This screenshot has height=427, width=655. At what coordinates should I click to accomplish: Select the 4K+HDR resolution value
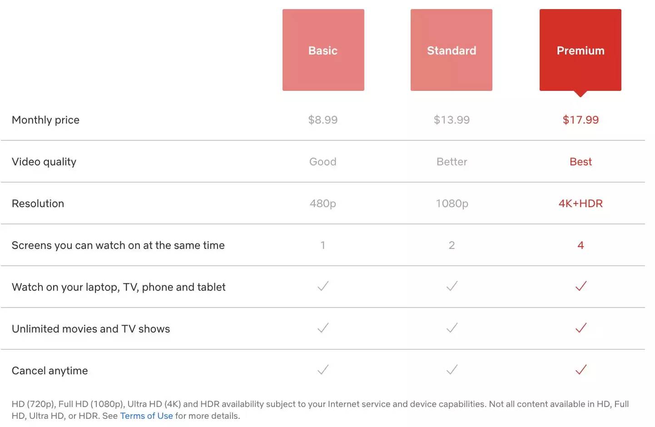[580, 203]
